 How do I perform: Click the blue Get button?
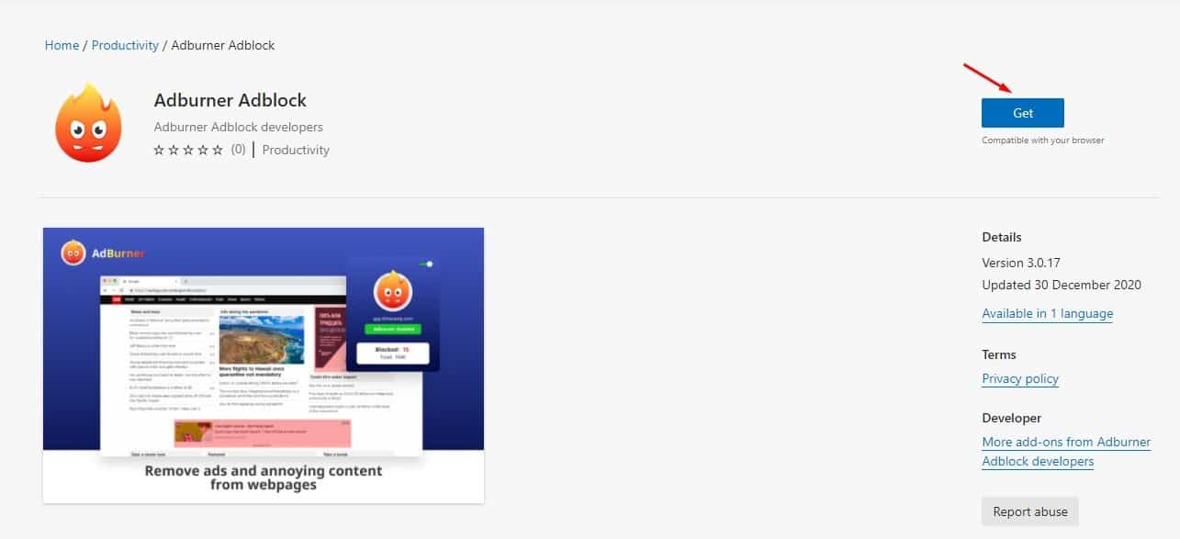pos(1022,113)
